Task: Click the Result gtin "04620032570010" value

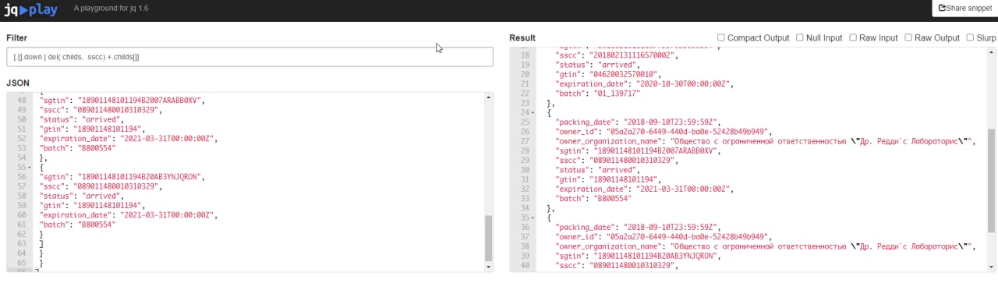Action: (x=622, y=74)
